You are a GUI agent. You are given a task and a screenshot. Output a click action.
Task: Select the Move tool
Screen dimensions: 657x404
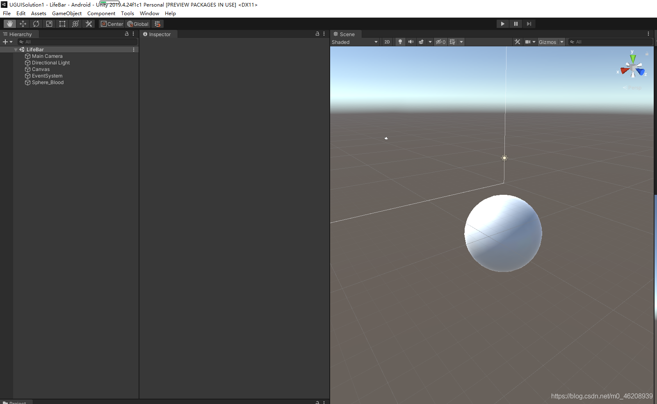tap(23, 24)
